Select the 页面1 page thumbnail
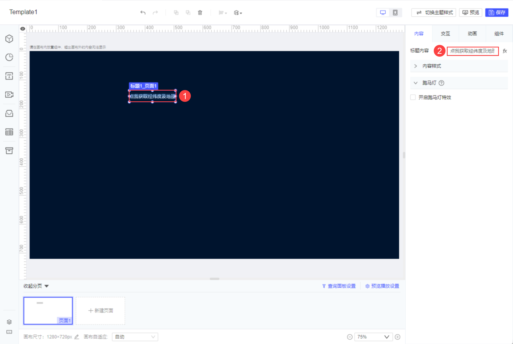The width and height of the screenshot is (513, 344). [x=48, y=311]
